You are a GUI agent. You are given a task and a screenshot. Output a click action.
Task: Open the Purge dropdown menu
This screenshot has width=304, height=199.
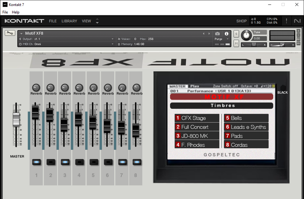pyautogui.click(x=222, y=39)
